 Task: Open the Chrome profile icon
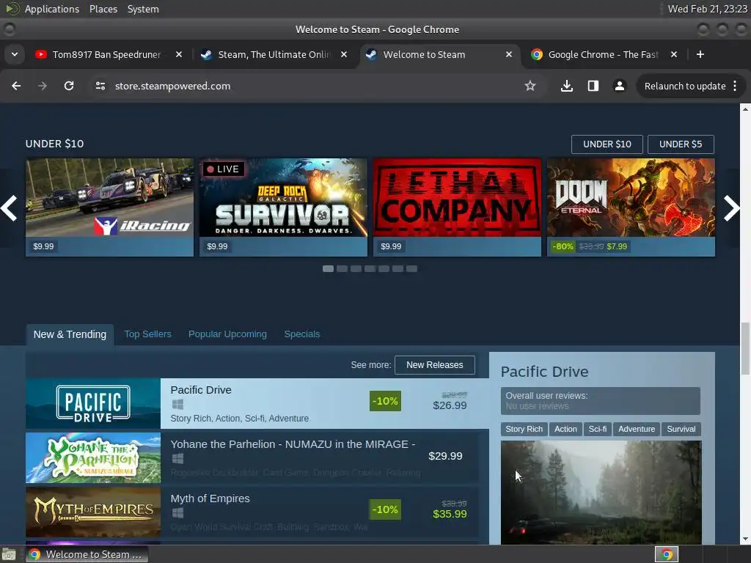(x=619, y=86)
